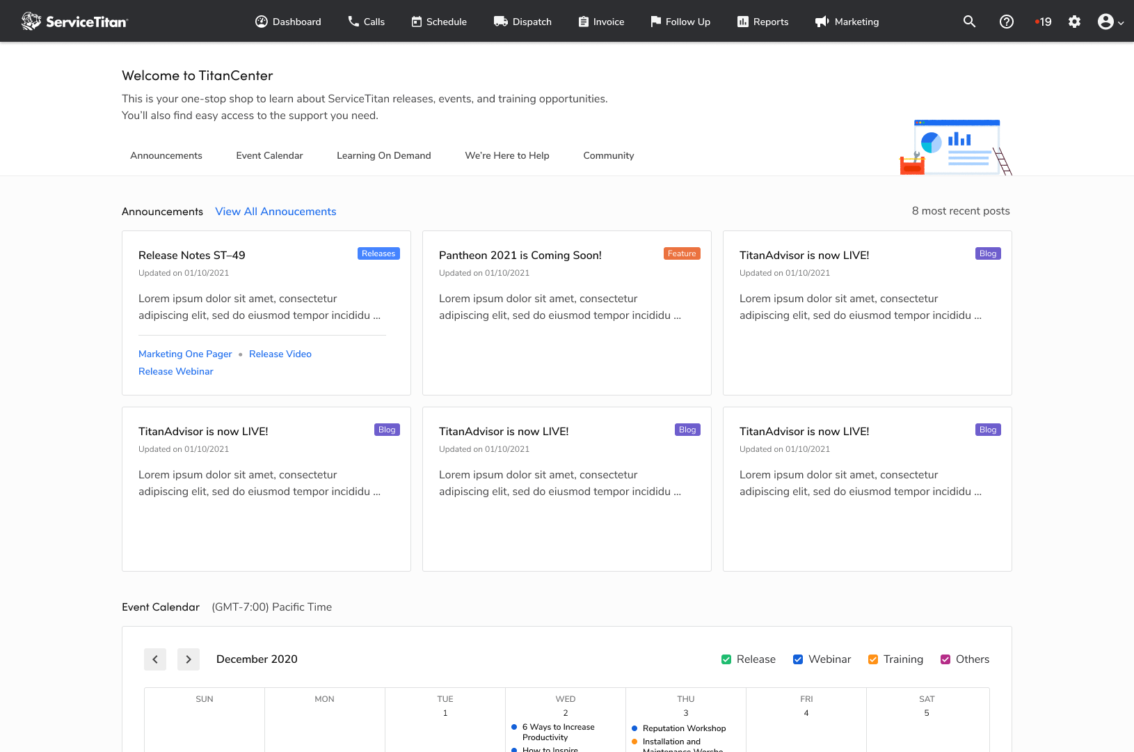This screenshot has height=752, width=1134.
Task: Open the help question mark icon
Action: 1006,22
